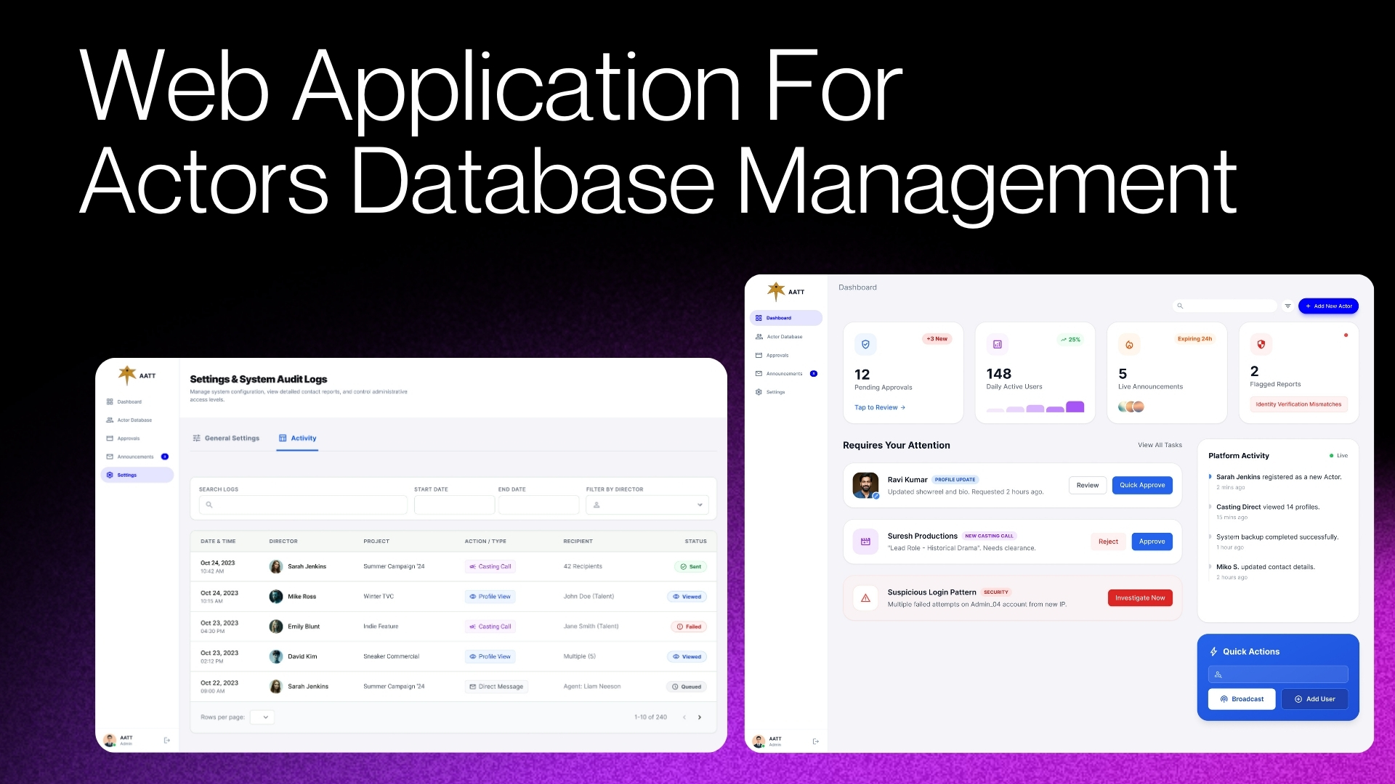1395x784 pixels.
Task: Click the red shield icon on the Flagged Reports card
Action: pos(1261,344)
